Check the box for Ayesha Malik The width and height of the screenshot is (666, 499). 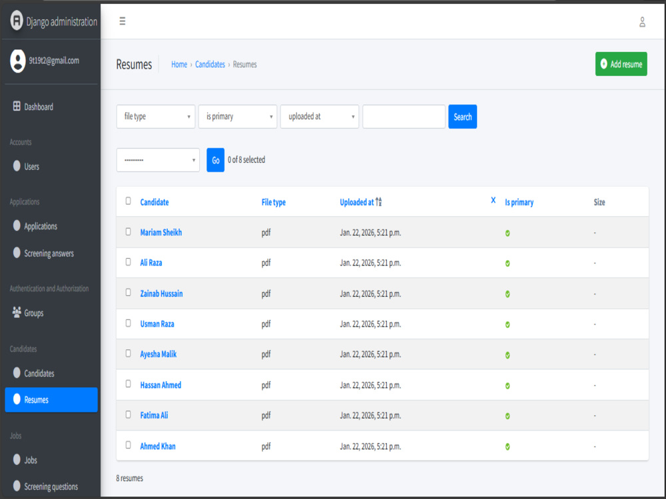click(x=129, y=353)
